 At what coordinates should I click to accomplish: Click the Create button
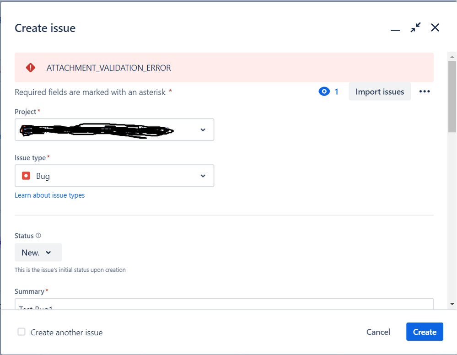coord(425,332)
